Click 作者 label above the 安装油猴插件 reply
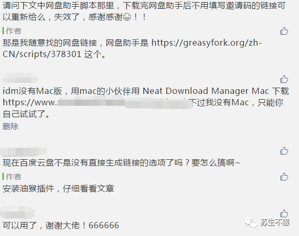Viewport: 299px width, 236px height. point(13,176)
